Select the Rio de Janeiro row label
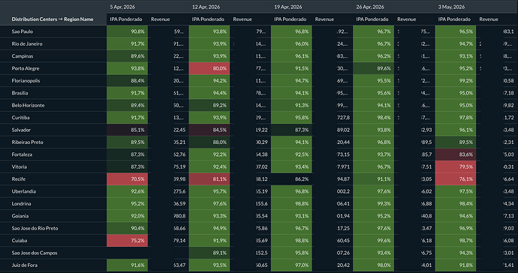 [27, 44]
